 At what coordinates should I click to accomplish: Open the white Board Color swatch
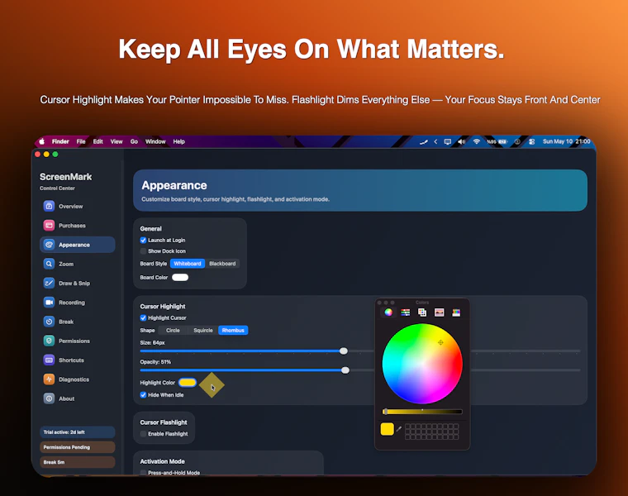click(180, 277)
